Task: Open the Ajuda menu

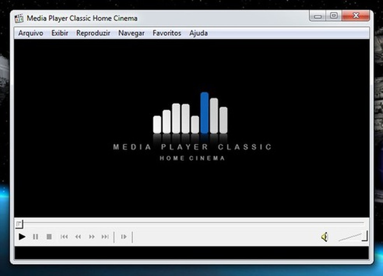Action: tap(199, 33)
